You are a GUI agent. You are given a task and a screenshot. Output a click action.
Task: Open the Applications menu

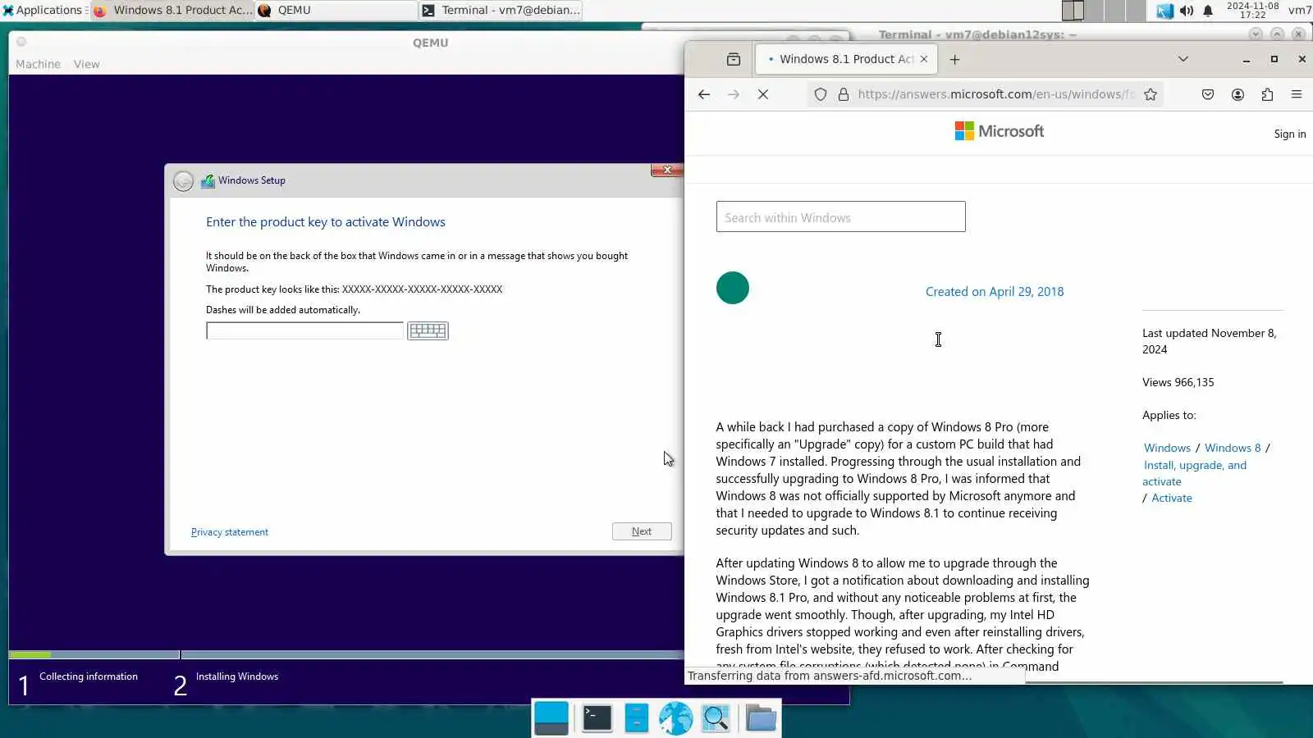click(x=43, y=10)
